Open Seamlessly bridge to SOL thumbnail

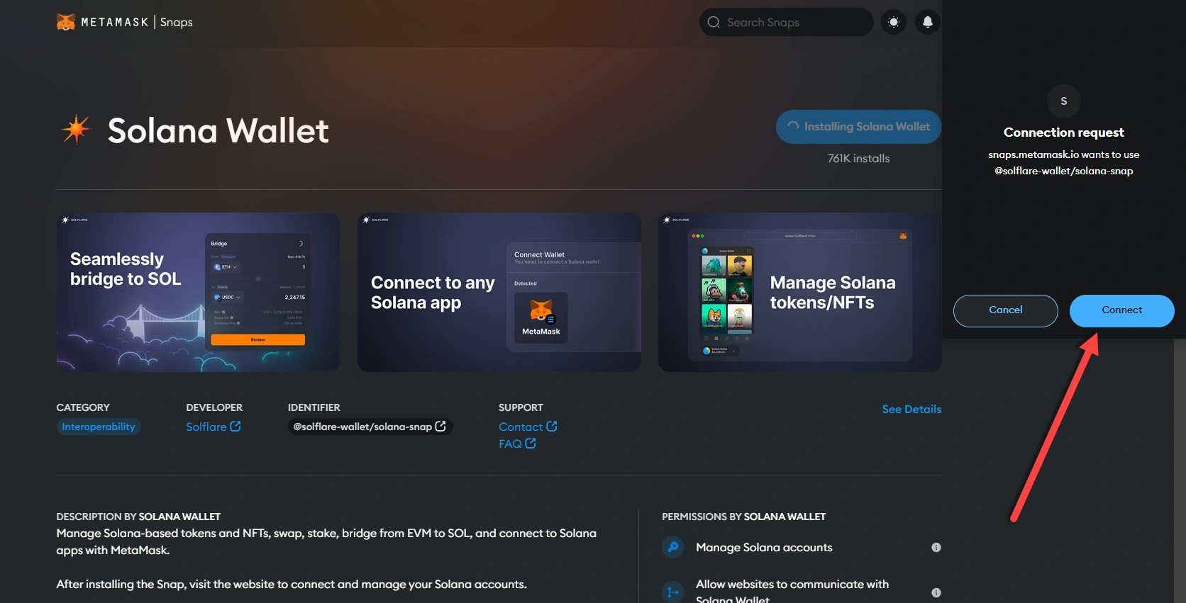point(198,292)
